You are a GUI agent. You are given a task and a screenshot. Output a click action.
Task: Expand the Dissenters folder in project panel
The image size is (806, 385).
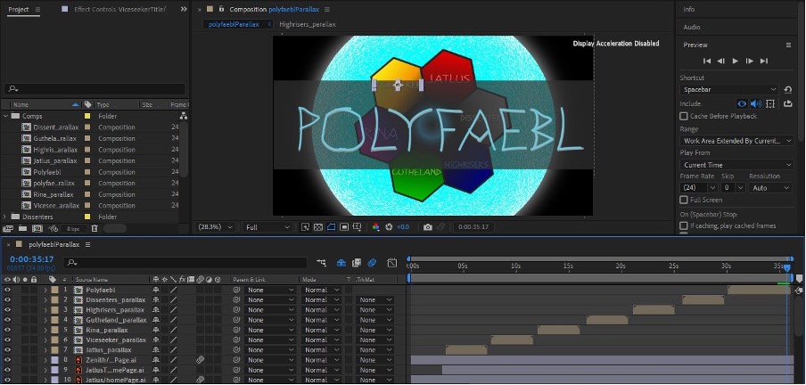click(x=6, y=217)
